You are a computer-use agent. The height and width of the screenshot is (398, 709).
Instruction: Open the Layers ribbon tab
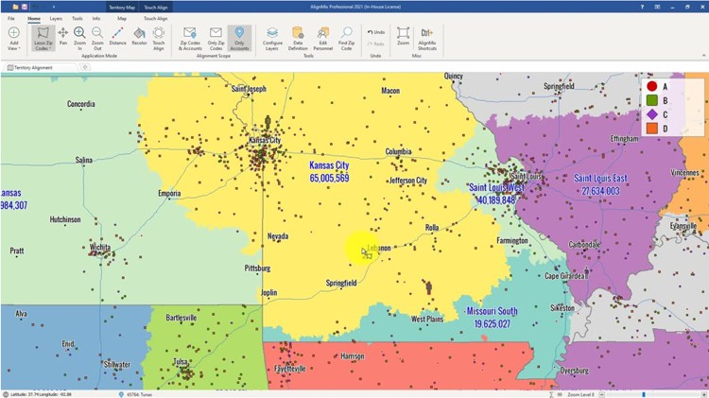coord(56,18)
